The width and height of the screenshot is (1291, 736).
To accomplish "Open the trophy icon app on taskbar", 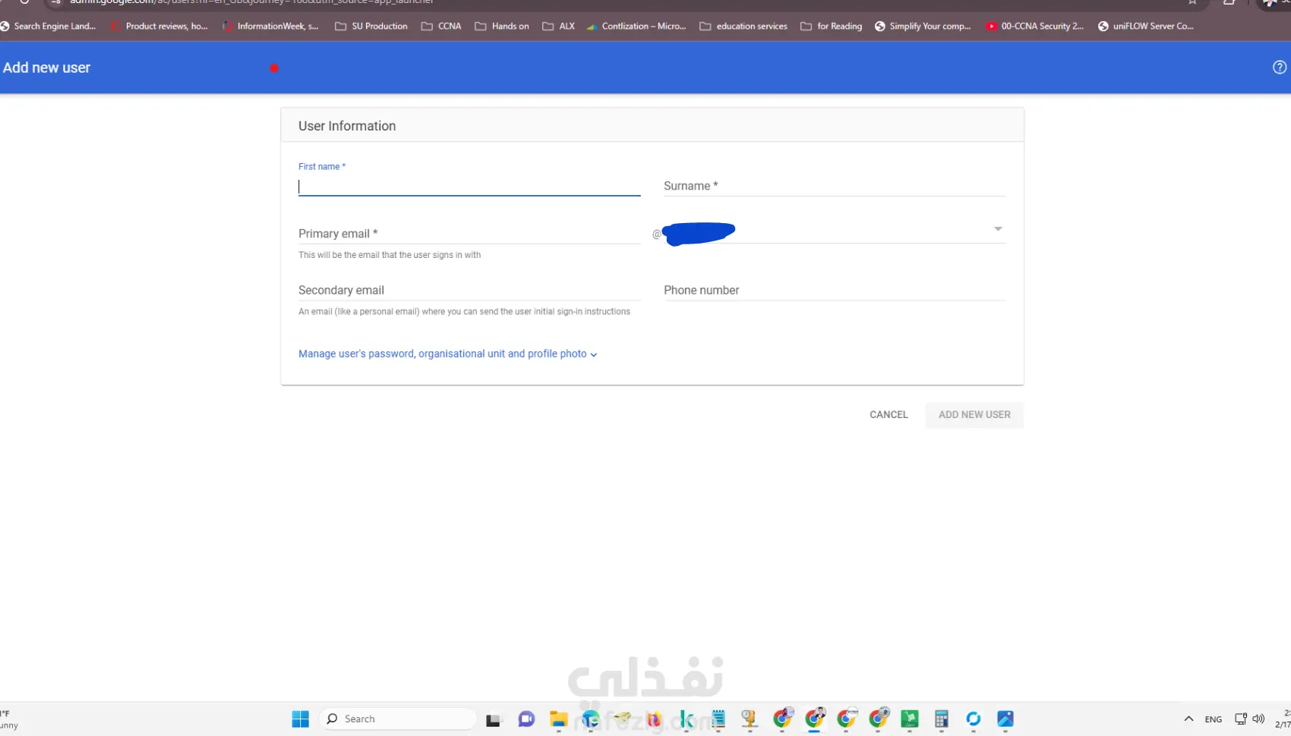I will click(x=750, y=719).
